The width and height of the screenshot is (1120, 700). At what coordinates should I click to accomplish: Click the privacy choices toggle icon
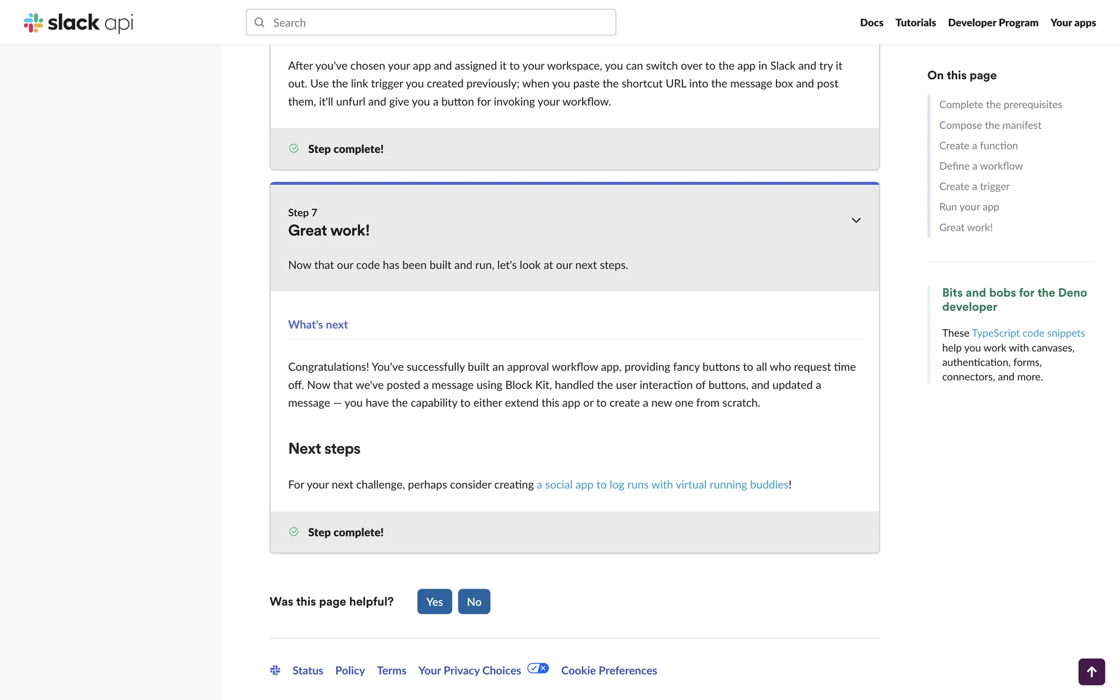[x=538, y=668]
